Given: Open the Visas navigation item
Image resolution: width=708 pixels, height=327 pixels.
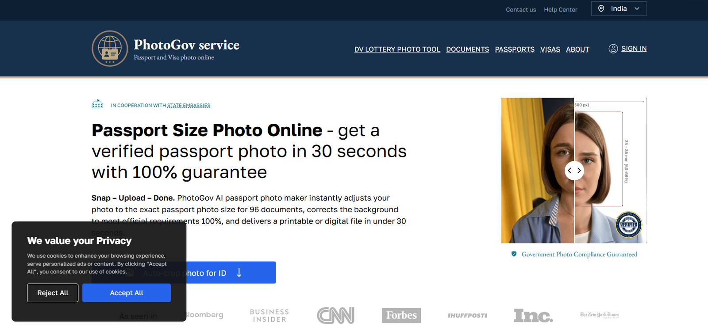Looking at the screenshot, I should coord(550,49).
